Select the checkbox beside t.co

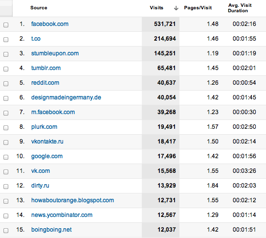pyautogui.click(x=6, y=40)
